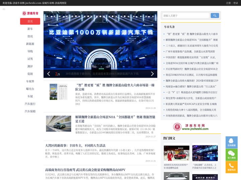Open 测评 menu item
The image size is (241, 180).
30,66
